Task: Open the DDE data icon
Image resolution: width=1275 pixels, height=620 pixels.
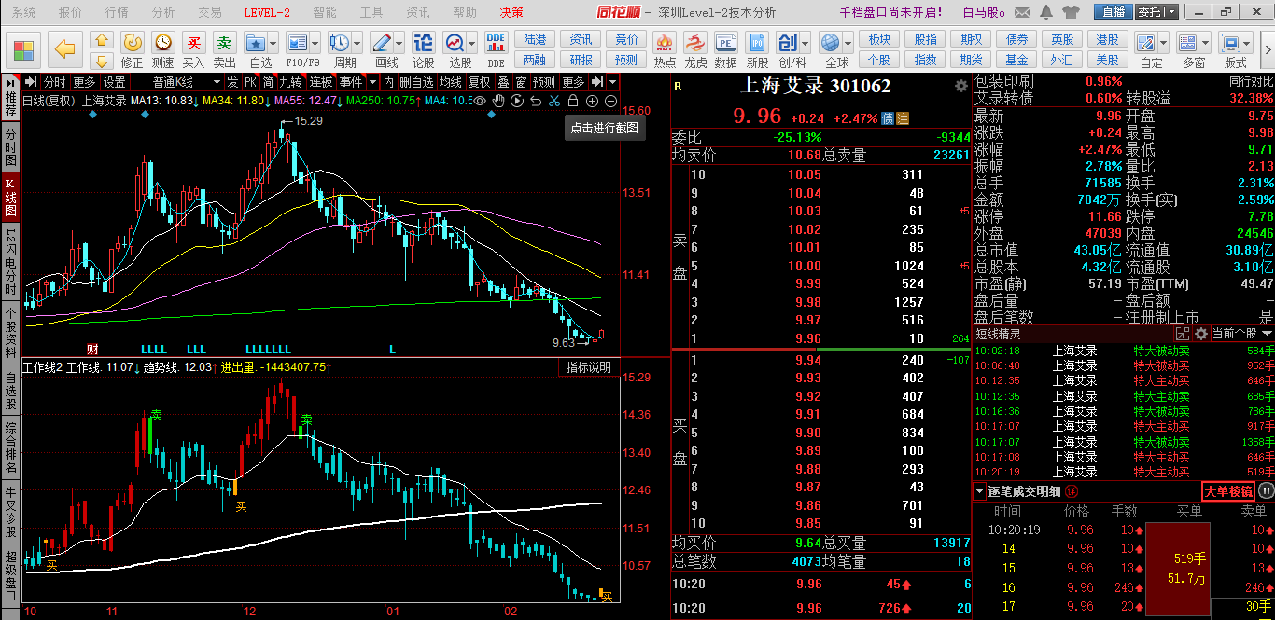Action: point(496,49)
